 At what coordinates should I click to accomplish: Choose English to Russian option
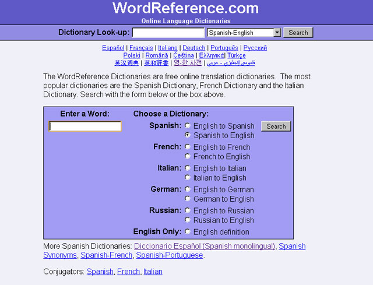[188, 210]
